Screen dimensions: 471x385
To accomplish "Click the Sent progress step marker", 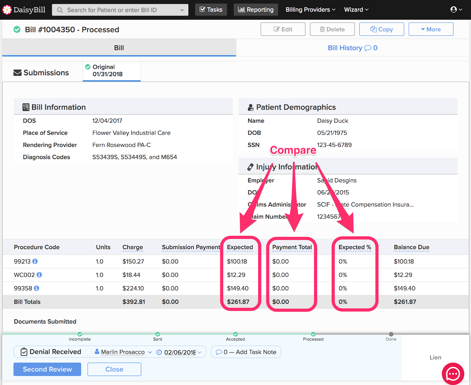I will click(x=158, y=334).
